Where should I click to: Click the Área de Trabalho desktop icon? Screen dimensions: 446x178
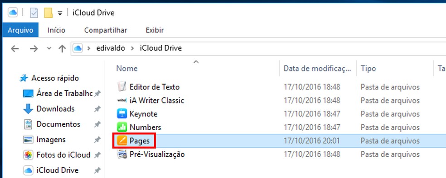tap(28, 94)
